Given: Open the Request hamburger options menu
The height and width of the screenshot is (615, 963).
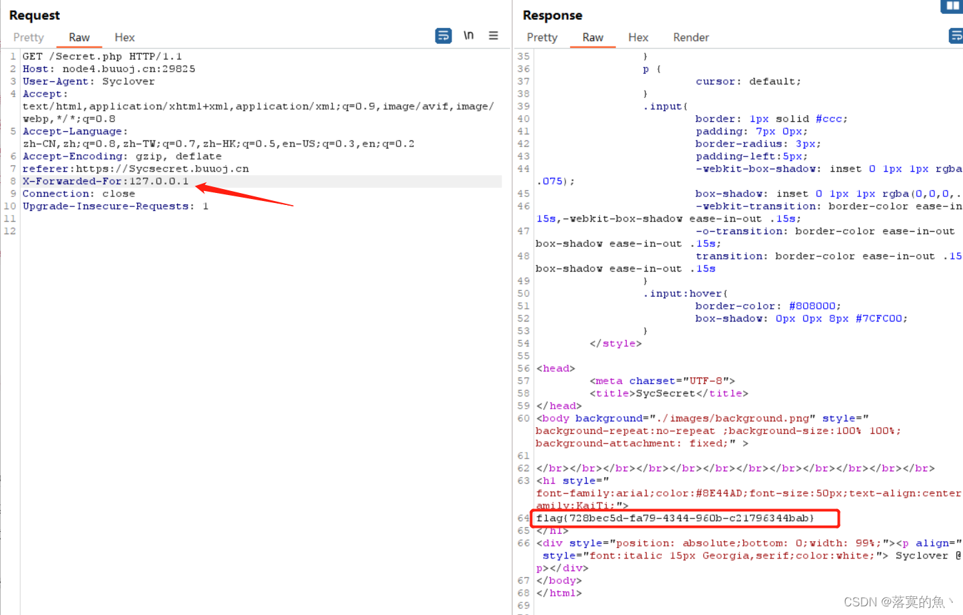Looking at the screenshot, I should click(493, 35).
